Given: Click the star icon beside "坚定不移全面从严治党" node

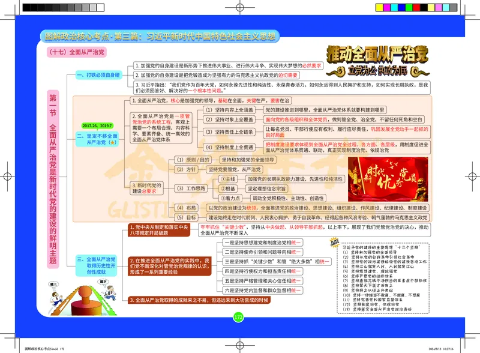Looking at the screenshot, I should point(114,142).
